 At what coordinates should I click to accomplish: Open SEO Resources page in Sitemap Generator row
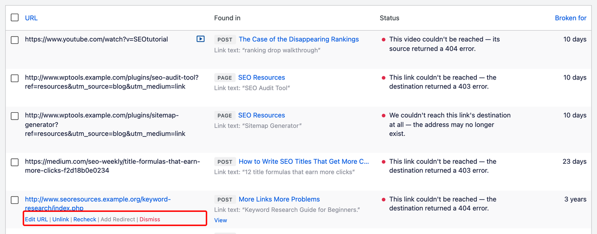(x=261, y=115)
